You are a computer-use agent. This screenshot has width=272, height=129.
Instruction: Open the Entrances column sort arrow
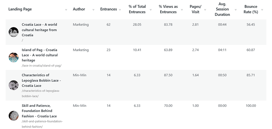coord(120,10)
